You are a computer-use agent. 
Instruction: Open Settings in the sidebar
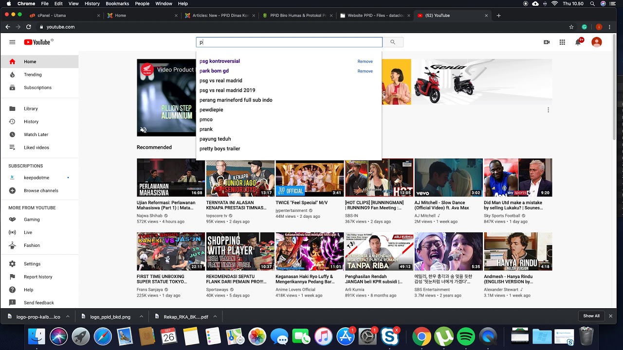point(39,264)
